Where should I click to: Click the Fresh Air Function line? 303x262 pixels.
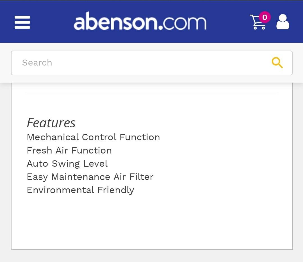click(x=69, y=150)
